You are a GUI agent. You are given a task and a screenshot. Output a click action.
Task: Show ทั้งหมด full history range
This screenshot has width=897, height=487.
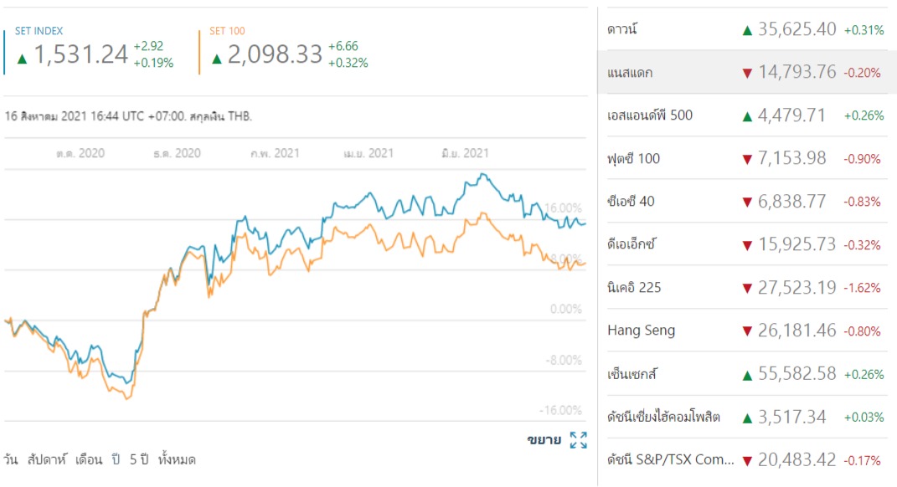coord(177,459)
